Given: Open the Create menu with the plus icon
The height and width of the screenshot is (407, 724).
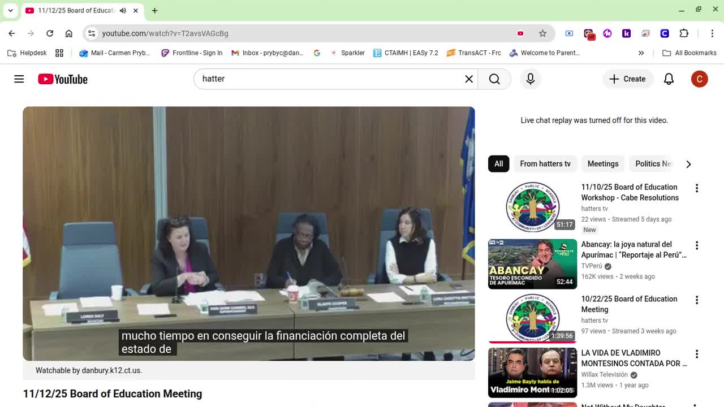Looking at the screenshot, I should [x=628, y=79].
